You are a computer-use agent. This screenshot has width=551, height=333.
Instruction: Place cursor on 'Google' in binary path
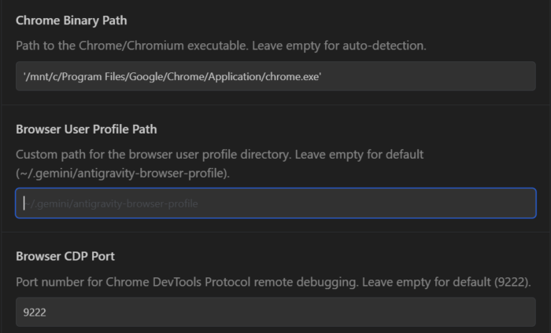142,76
